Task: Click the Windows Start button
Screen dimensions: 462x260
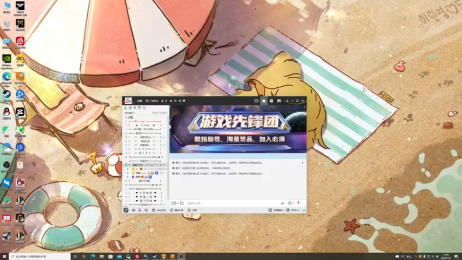Action: pos(4,257)
